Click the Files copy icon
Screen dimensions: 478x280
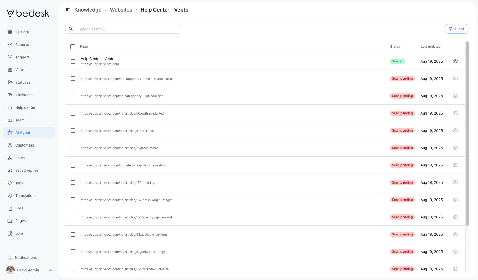coord(10,208)
